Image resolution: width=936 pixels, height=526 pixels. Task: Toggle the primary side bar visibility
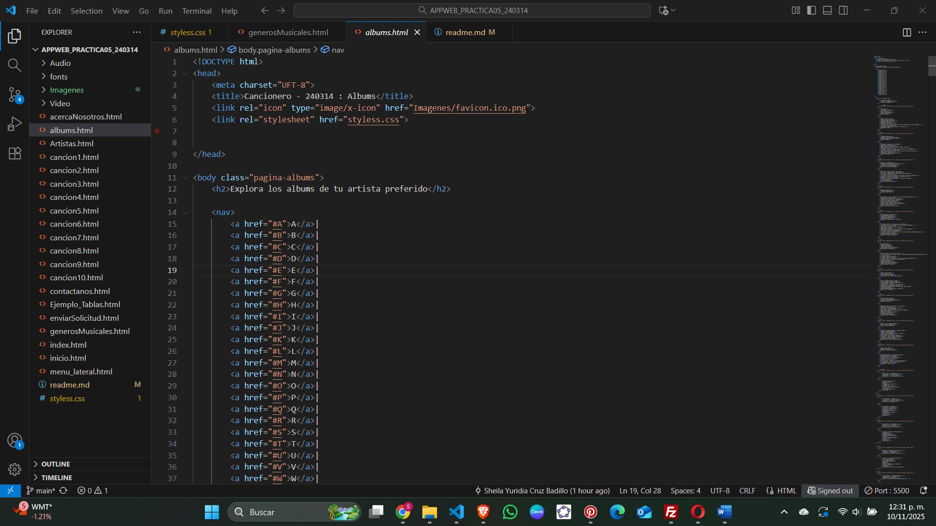(812, 10)
